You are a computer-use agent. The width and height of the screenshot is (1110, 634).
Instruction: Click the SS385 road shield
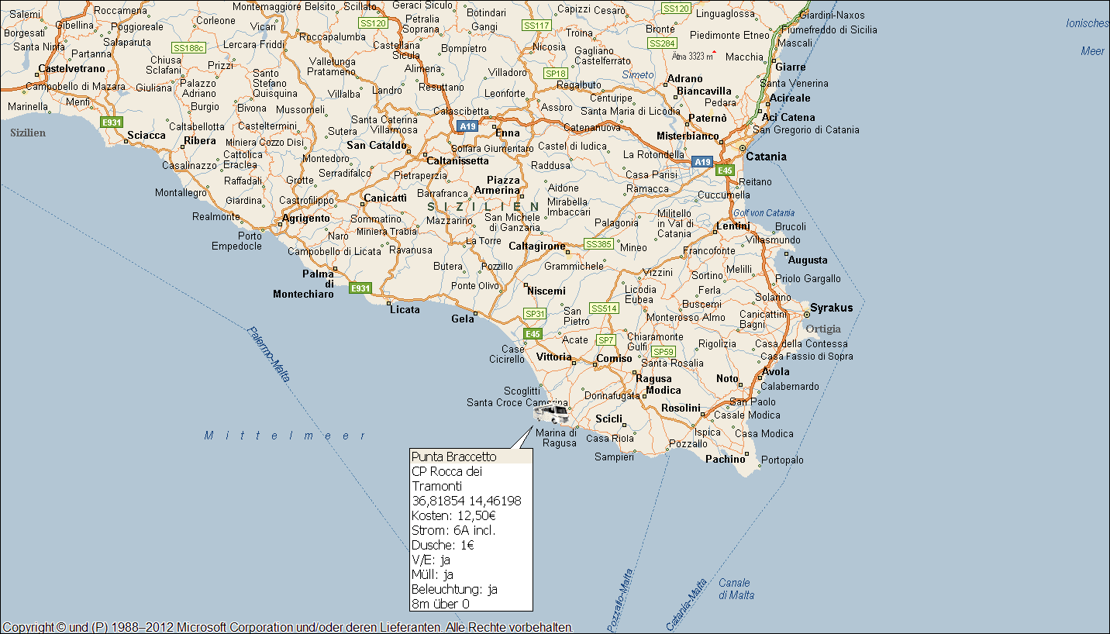click(598, 244)
